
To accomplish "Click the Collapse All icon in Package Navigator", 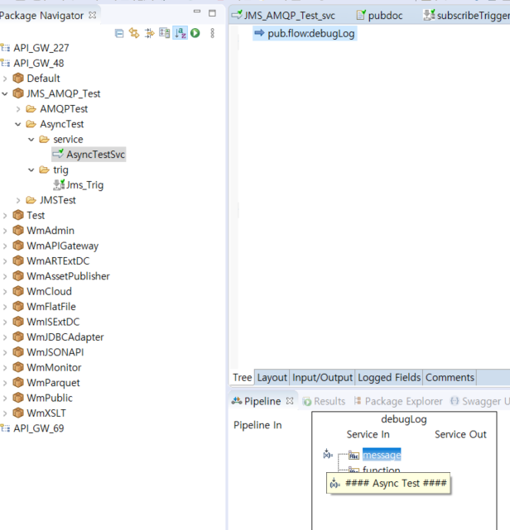I will (x=120, y=33).
